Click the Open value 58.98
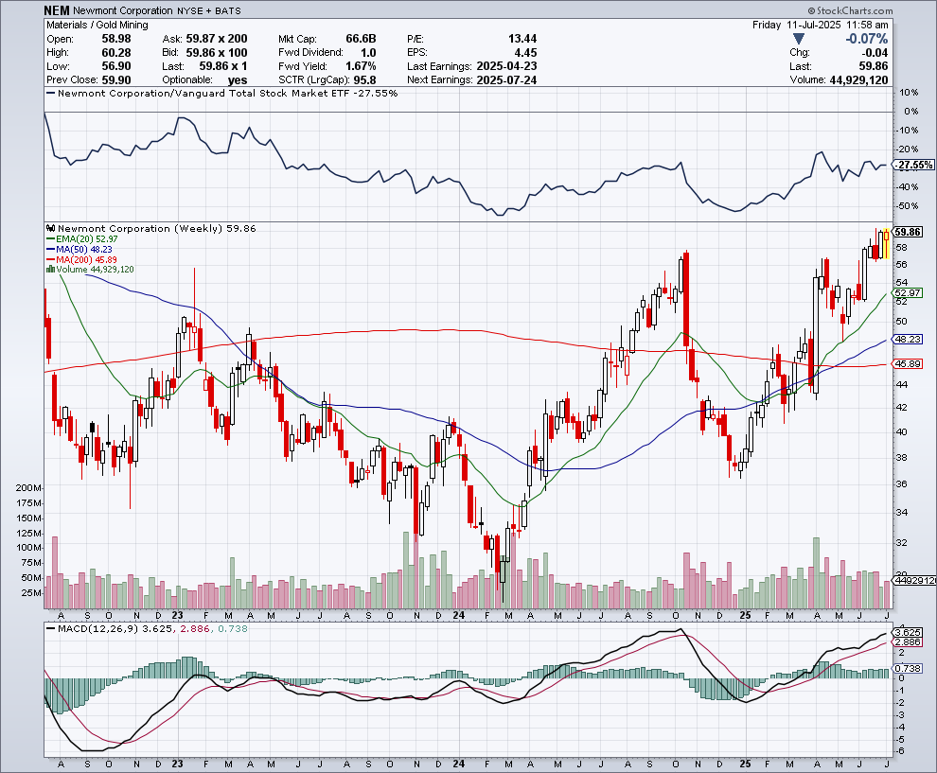Image resolution: width=937 pixels, height=773 pixels. point(115,39)
